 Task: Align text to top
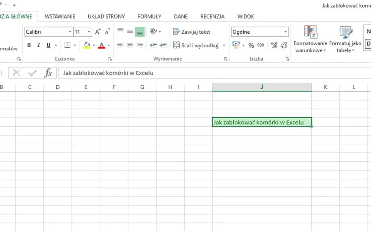pyautogui.click(x=121, y=31)
